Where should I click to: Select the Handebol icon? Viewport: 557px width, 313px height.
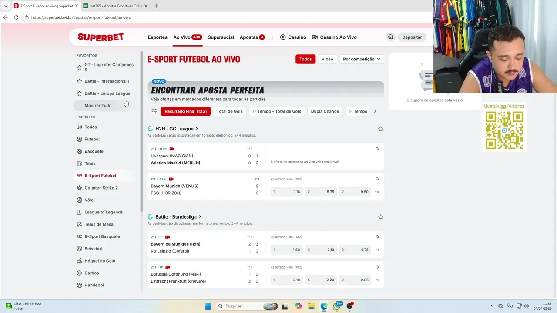tap(79, 285)
